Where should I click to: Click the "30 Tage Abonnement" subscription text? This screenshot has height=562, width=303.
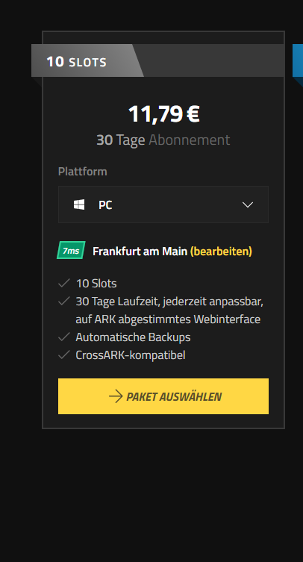(163, 140)
